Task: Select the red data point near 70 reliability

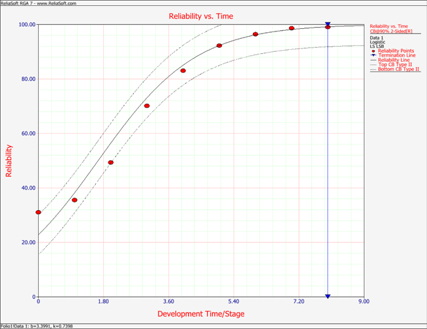Action: 147,106
